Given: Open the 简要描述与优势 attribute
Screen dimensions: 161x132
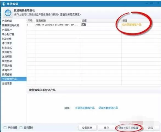Looking at the screenshot, I should pyautogui.click(x=11, y=25).
